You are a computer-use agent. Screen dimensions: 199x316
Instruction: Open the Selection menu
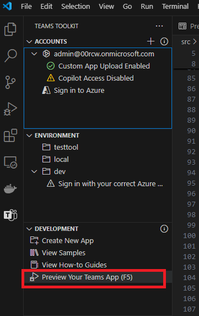[76, 7]
